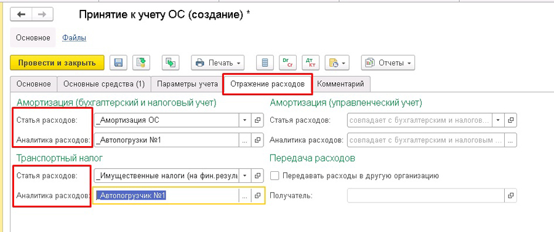This screenshot has width=554, height=232.
Task: Open the Печать dropdown menu
Action: [x=218, y=63]
